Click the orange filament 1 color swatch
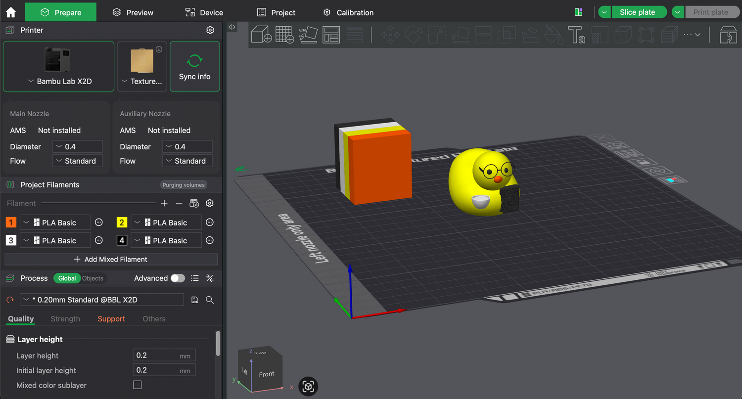 click(x=11, y=222)
